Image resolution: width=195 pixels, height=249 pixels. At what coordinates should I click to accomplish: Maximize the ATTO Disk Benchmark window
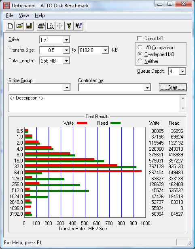170,4
